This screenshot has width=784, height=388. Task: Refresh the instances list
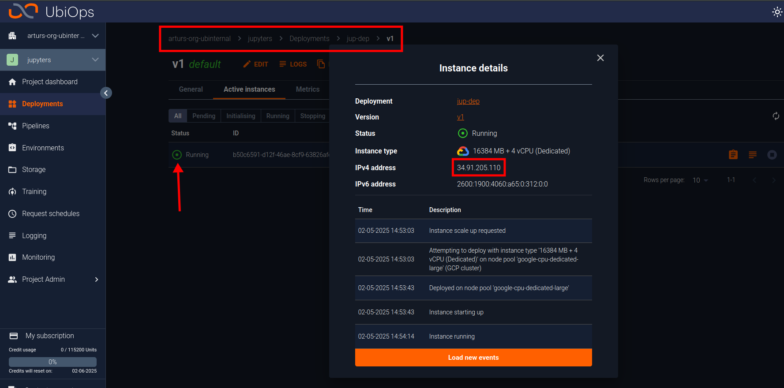click(x=776, y=116)
